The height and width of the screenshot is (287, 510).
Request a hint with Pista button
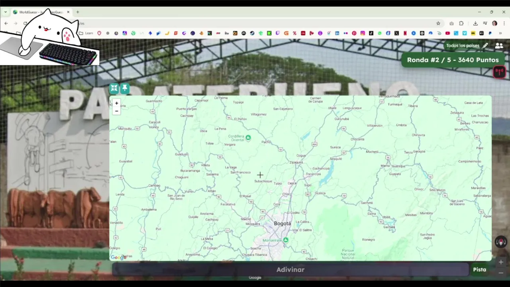tap(479, 269)
